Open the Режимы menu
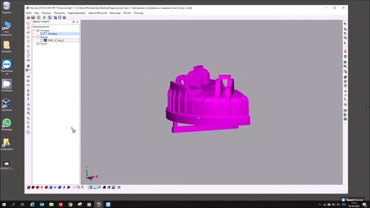370x208 pixels. pos(46,13)
